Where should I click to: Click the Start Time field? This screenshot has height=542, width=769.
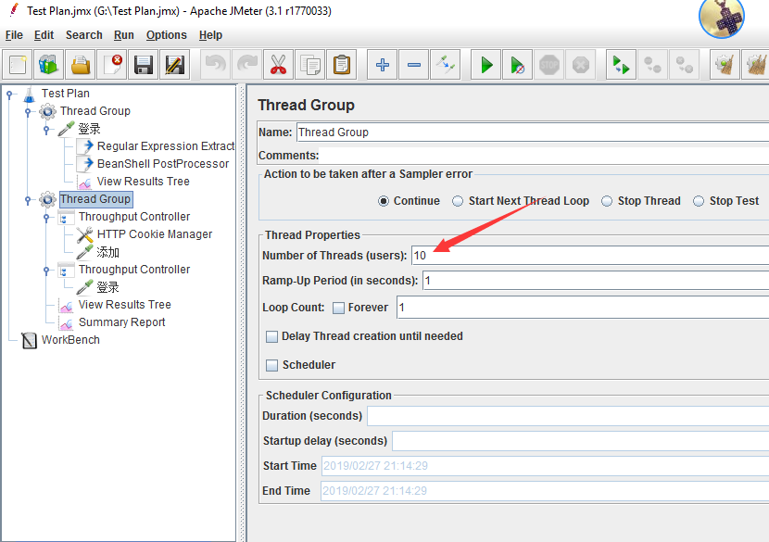[x=546, y=466]
